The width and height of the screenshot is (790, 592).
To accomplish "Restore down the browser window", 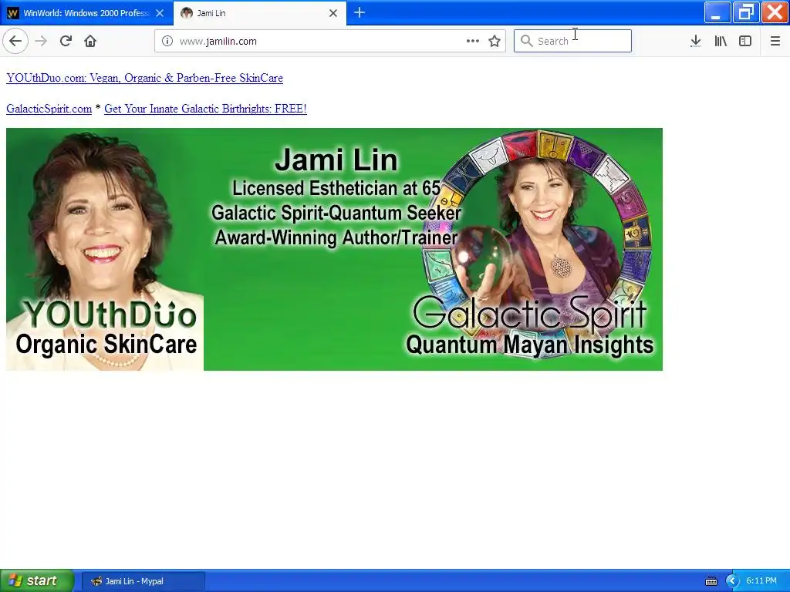I will (x=746, y=12).
